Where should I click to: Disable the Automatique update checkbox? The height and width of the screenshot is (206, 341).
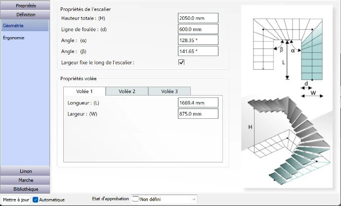[x=36, y=200]
